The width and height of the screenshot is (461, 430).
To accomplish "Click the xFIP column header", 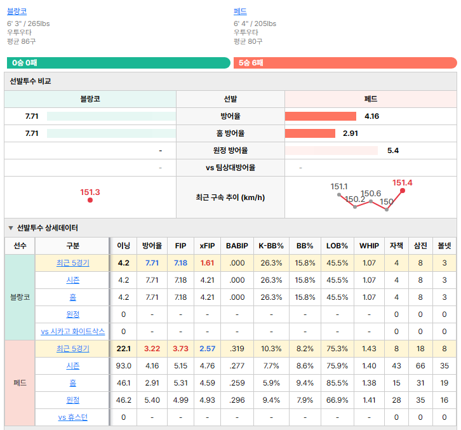I will point(207,246).
